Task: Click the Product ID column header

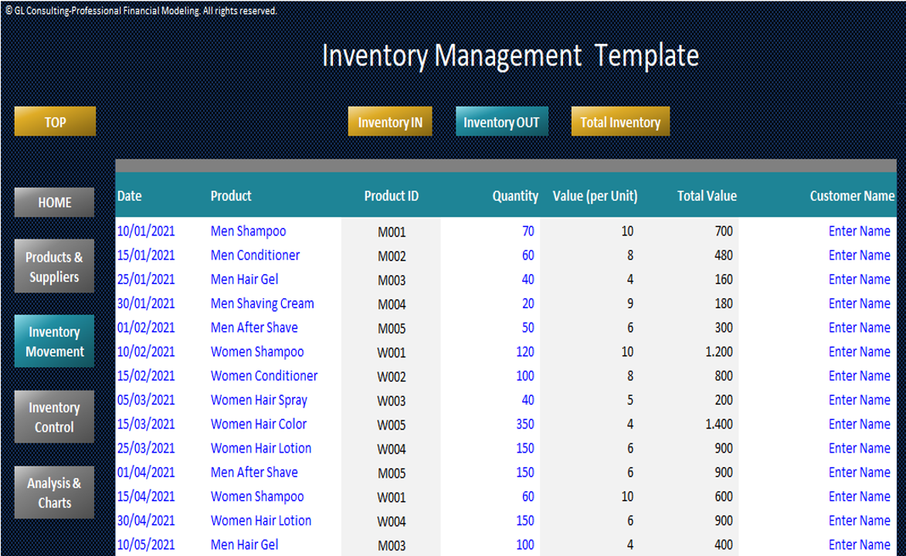Action: tap(391, 196)
